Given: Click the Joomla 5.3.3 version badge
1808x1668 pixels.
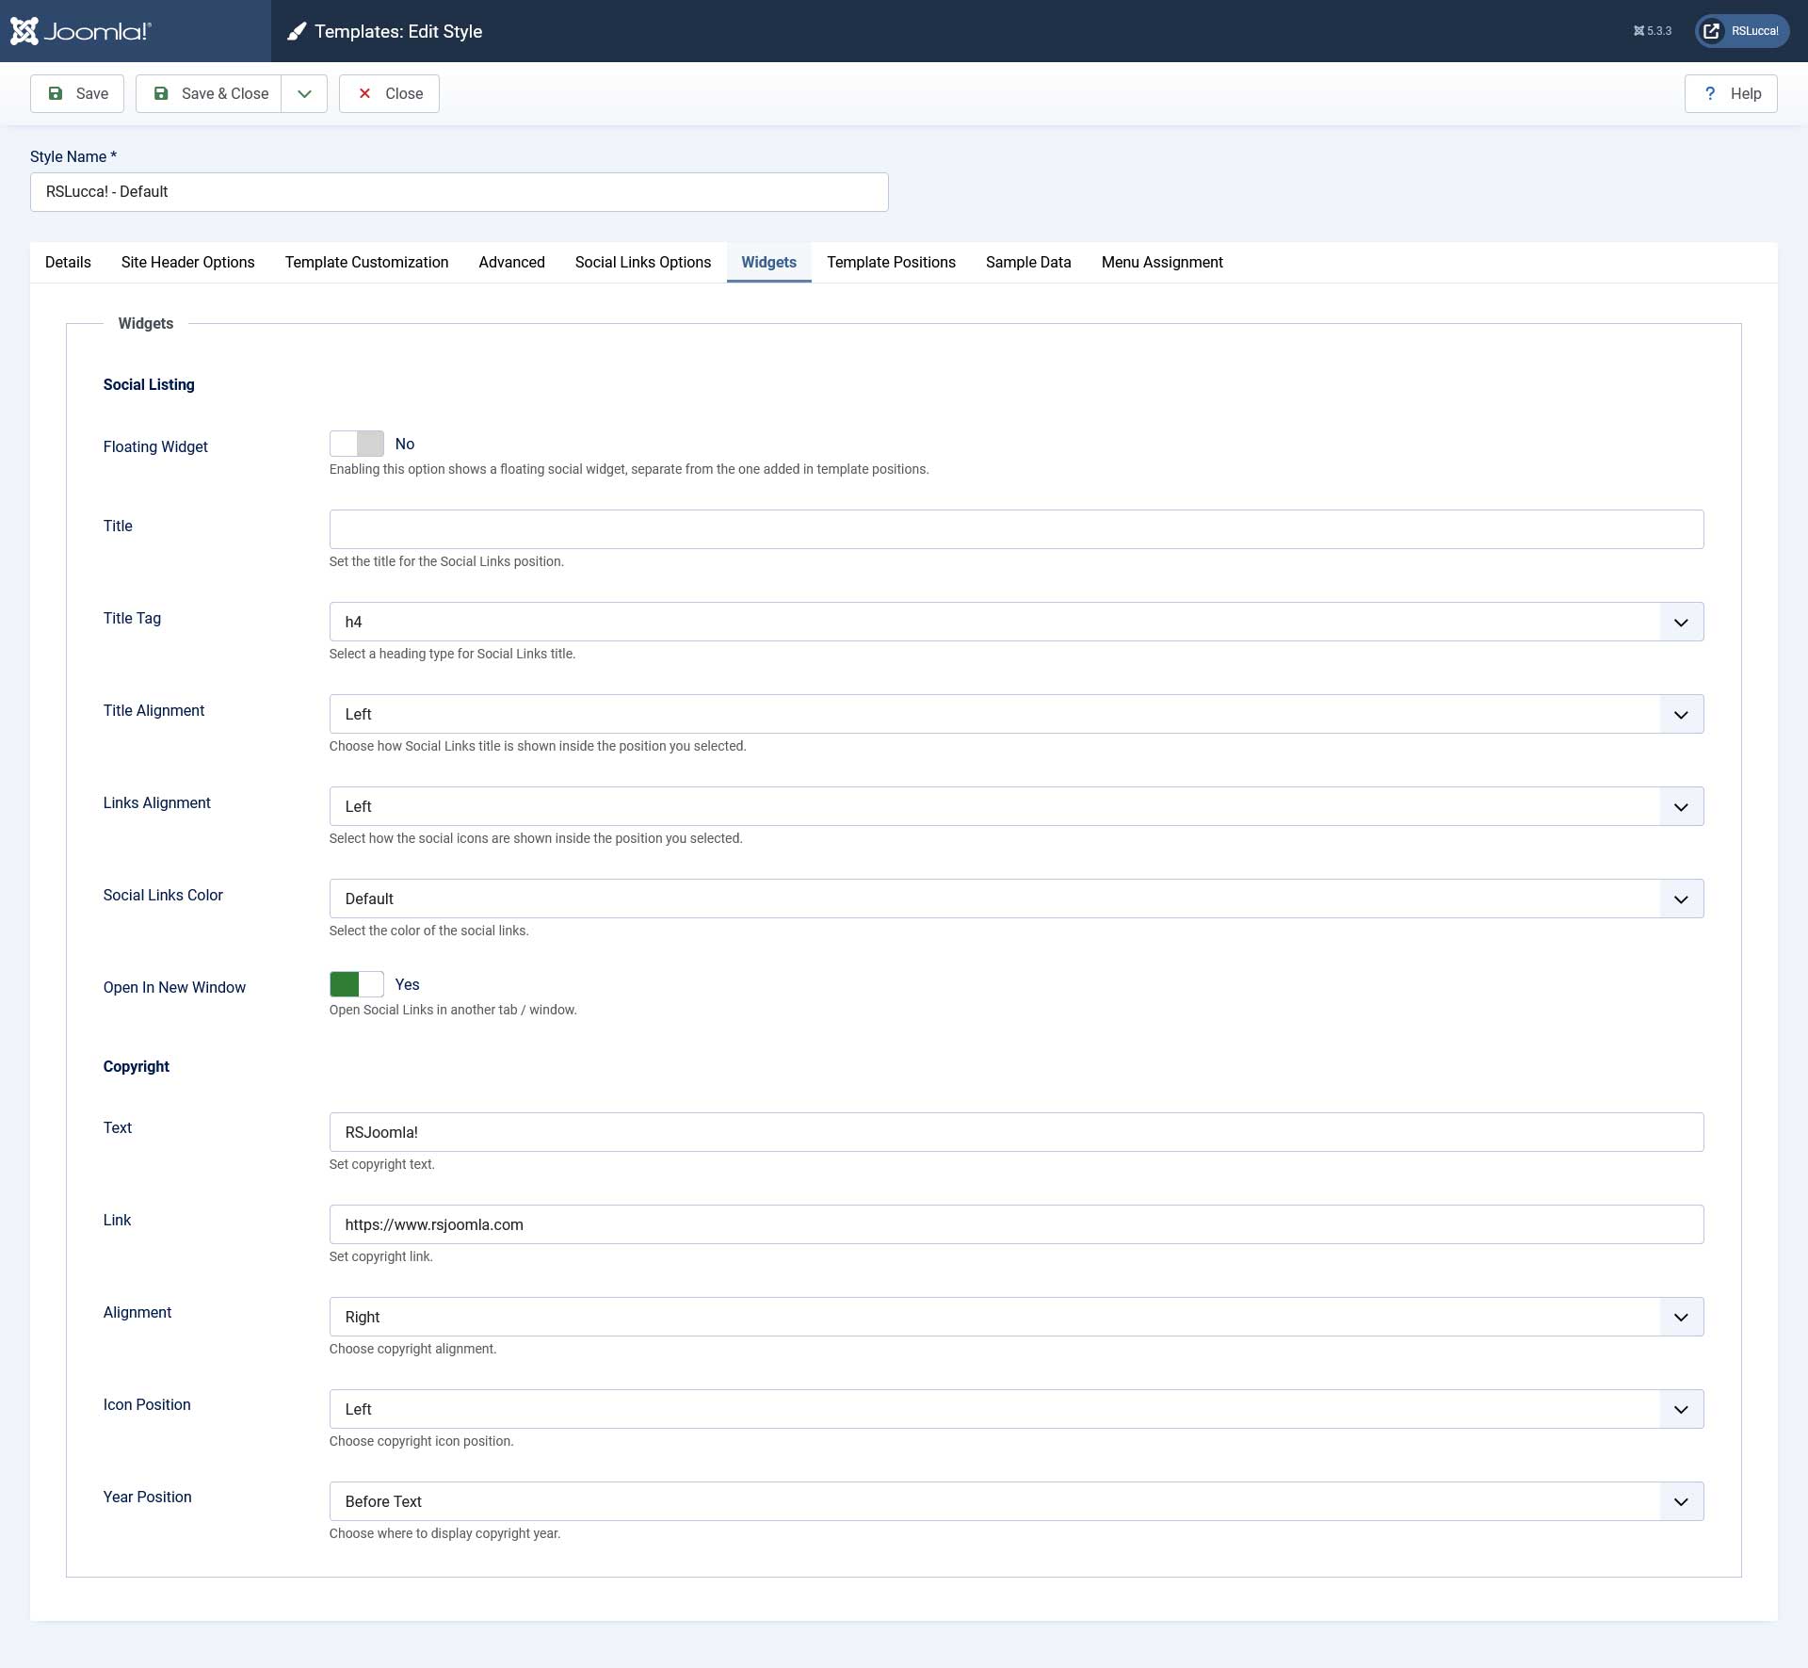Looking at the screenshot, I should point(1653,31).
